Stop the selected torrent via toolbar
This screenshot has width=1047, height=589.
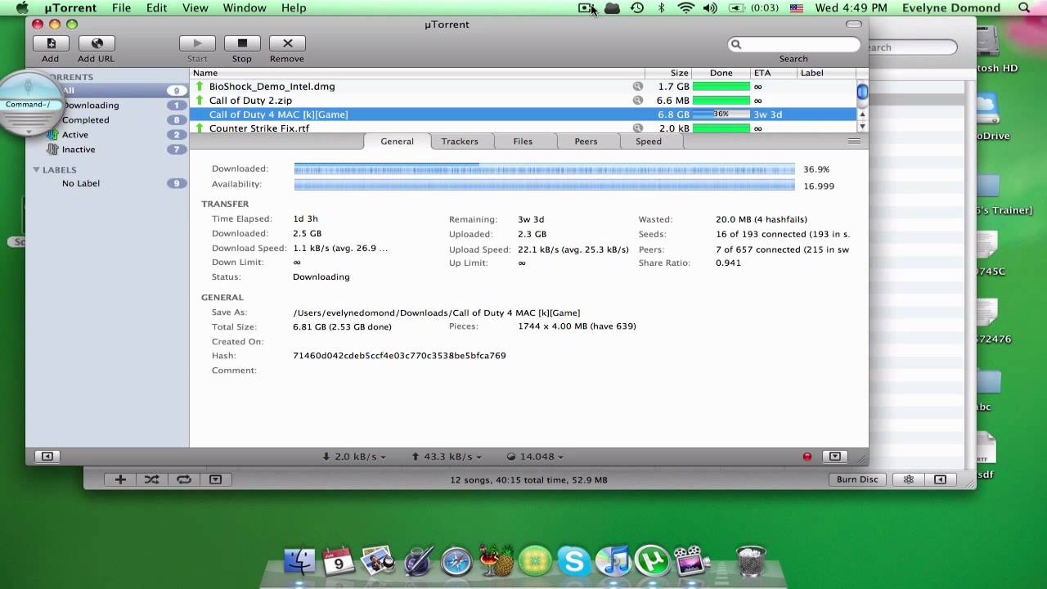[242, 43]
